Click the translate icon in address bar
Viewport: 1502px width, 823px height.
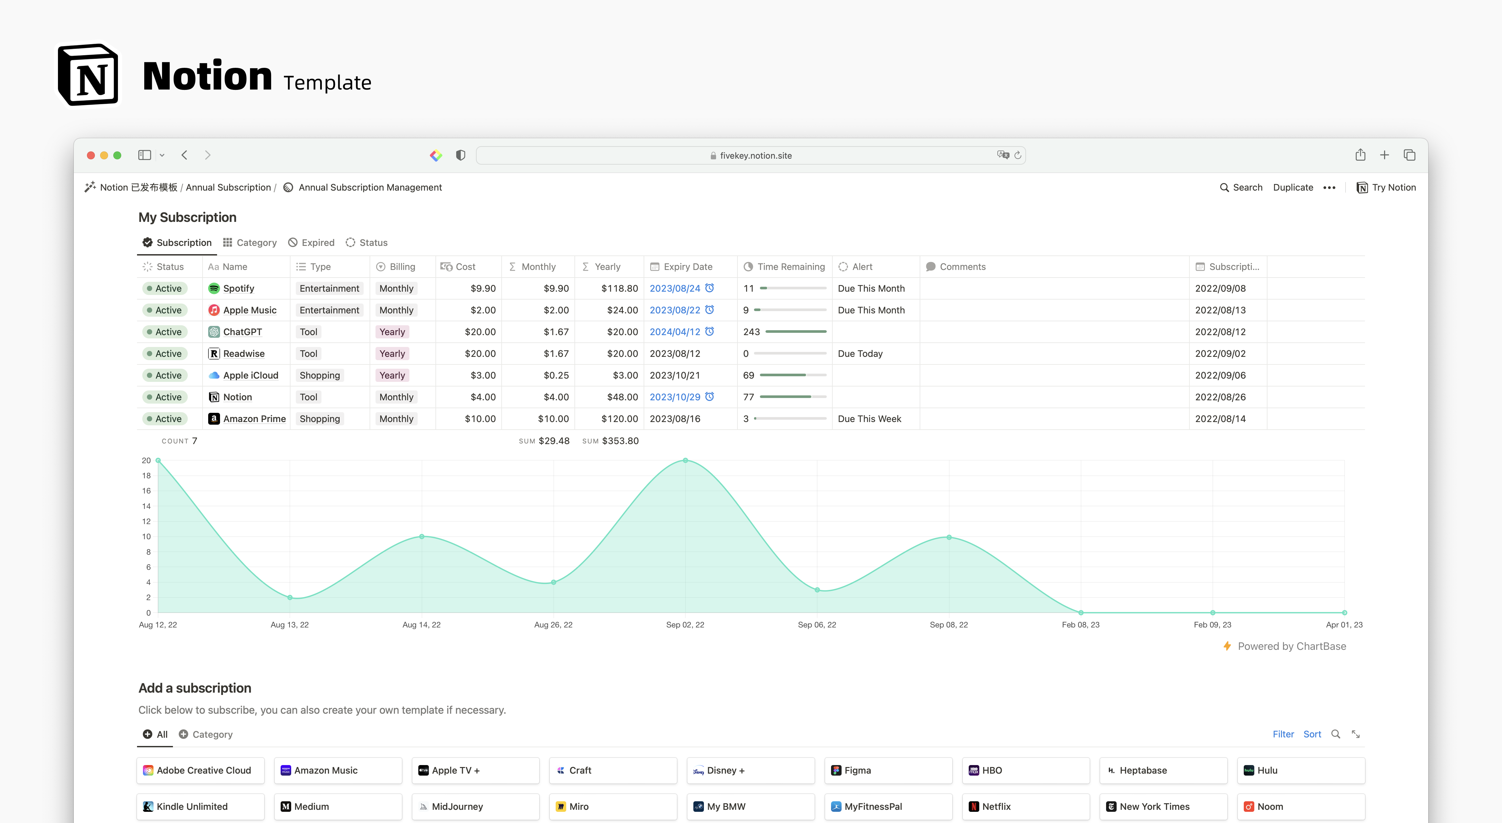tap(1003, 154)
